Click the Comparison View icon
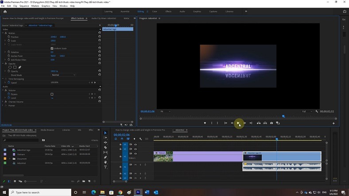The image size is (349, 196). [x=278, y=123]
